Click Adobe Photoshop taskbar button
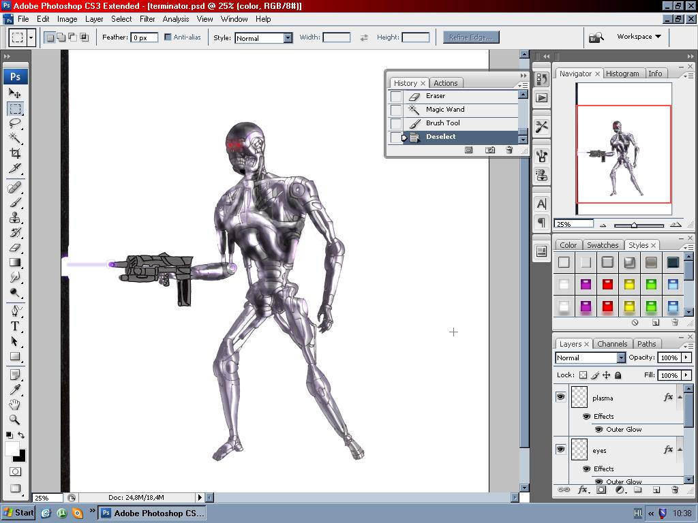 pyautogui.click(x=152, y=513)
